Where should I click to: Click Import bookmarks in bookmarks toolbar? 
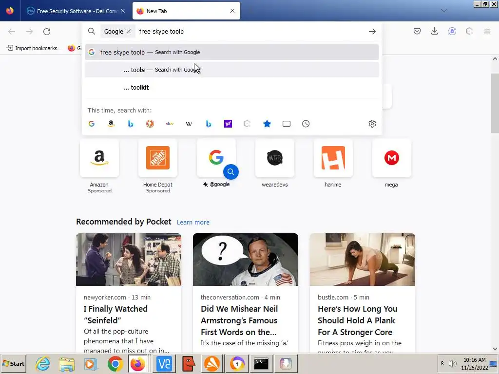click(x=35, y=48)
